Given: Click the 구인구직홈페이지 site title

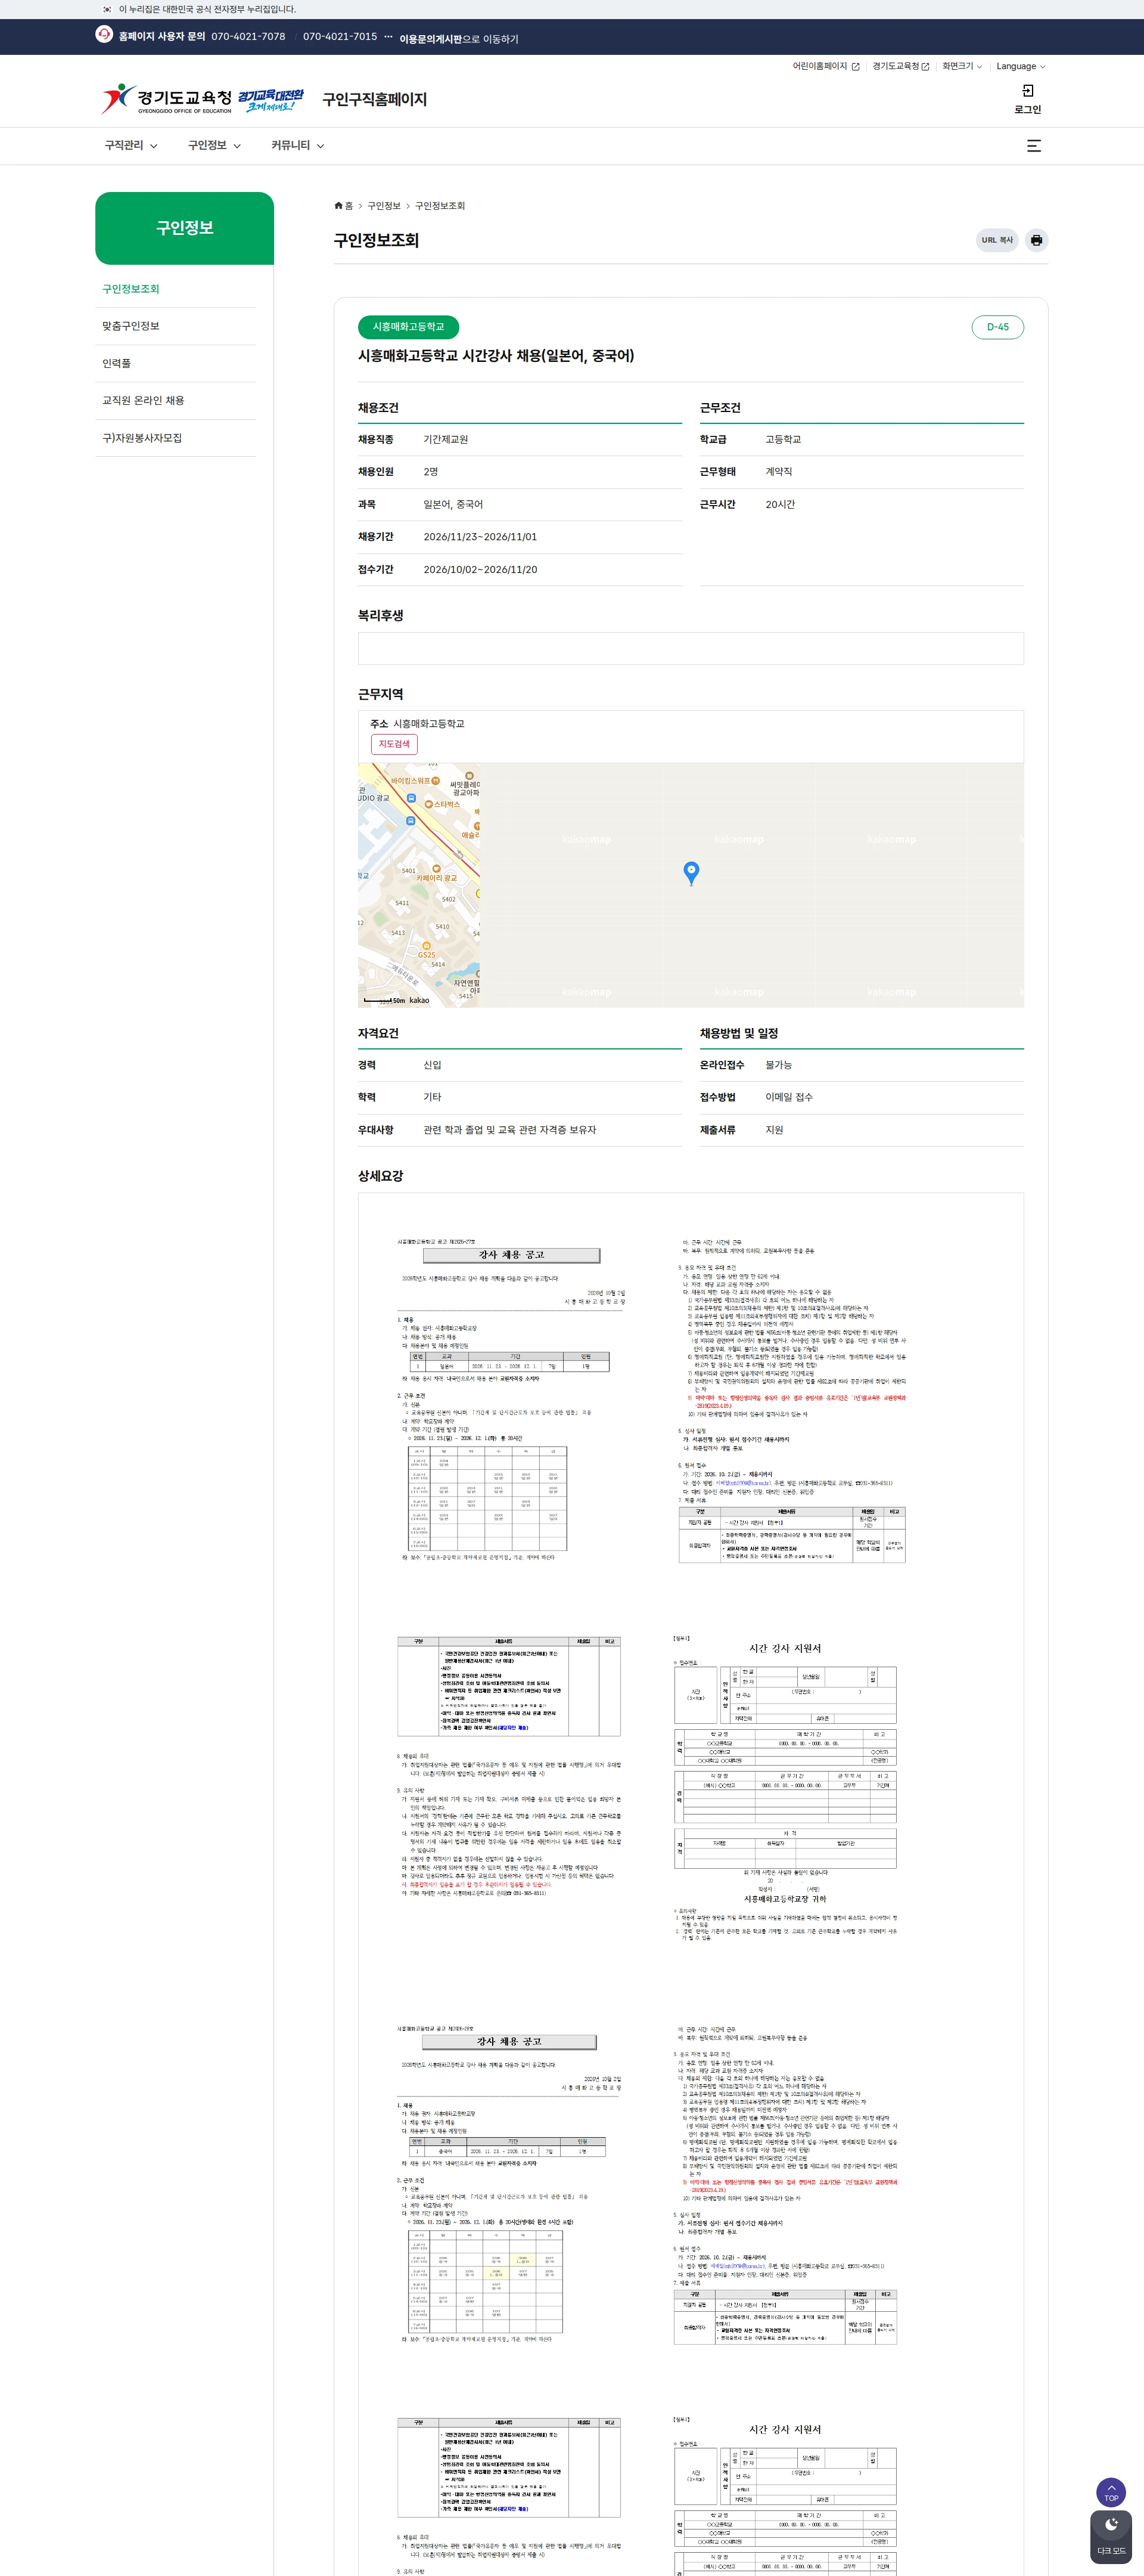Looking at the screenshot, I should tap(375, 99).
